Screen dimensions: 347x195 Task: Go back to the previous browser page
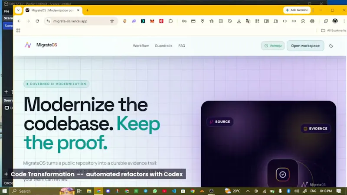19,21
